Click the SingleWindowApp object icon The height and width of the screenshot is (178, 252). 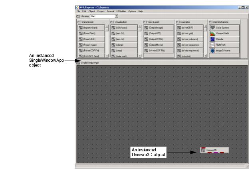tap(78, 63)
